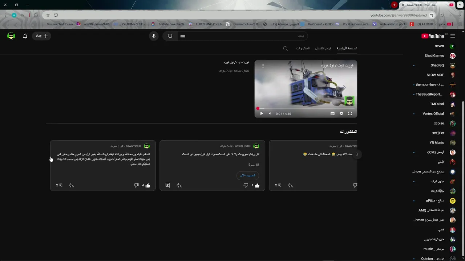The height and width of the screenshot is (261, 465).
Task: Dislike the السلام عليكم post
Action: pyautogui.click(x=136, y=185)
